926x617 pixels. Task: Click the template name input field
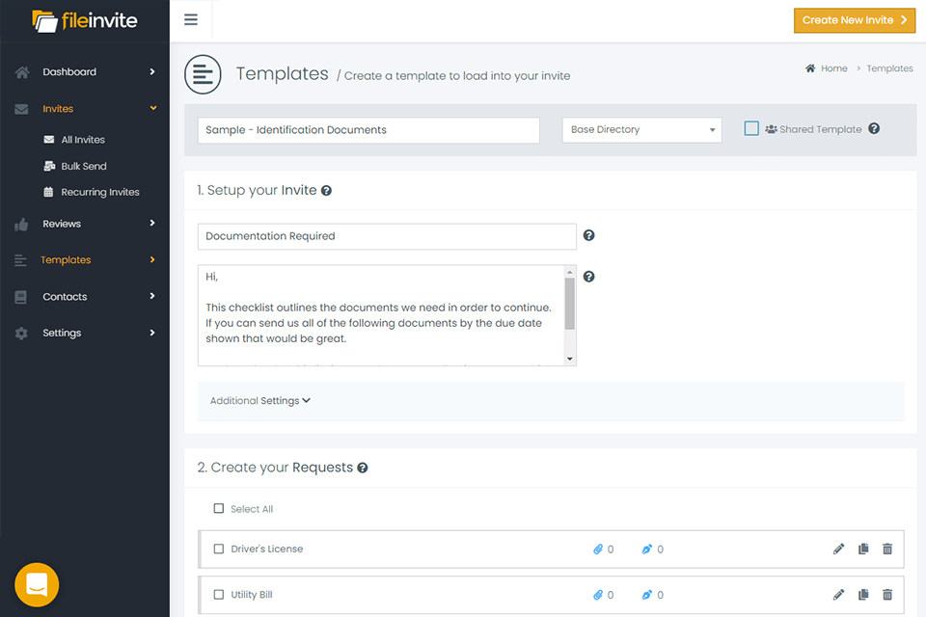tap(368, 130)
